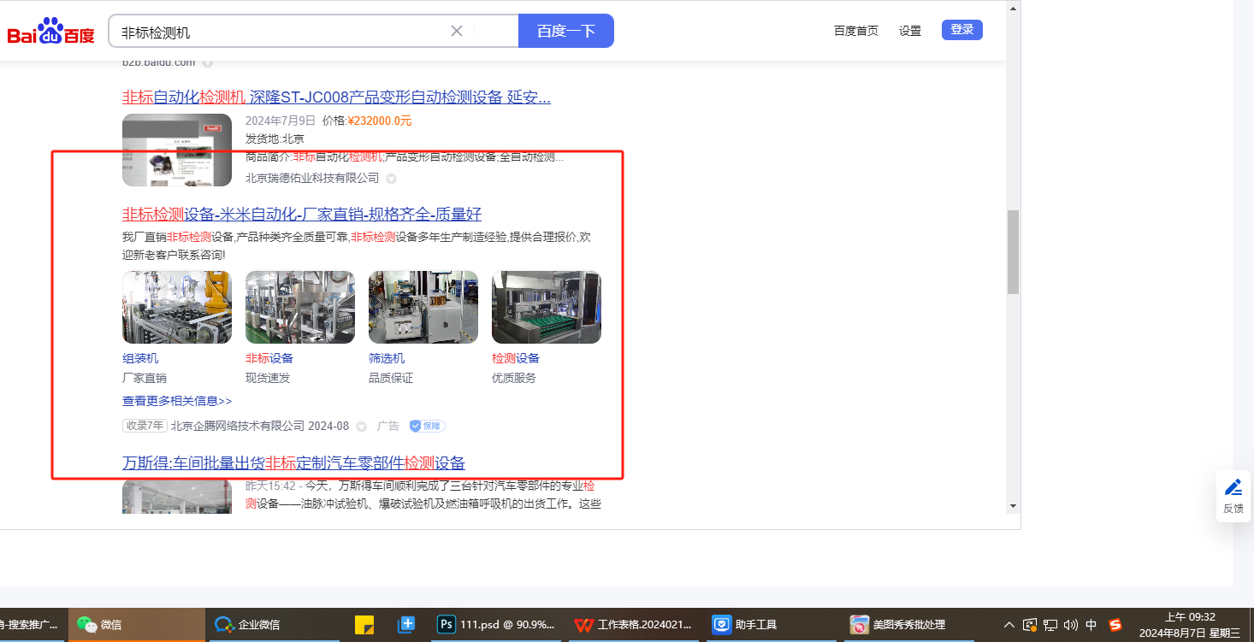Click the Sogou input method tray icon
Viewport: 1254px width, 642px height.
[1115, 625]
